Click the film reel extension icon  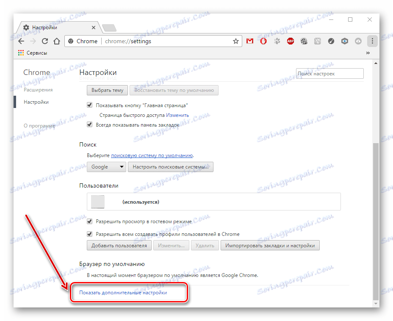click(304, 41)
